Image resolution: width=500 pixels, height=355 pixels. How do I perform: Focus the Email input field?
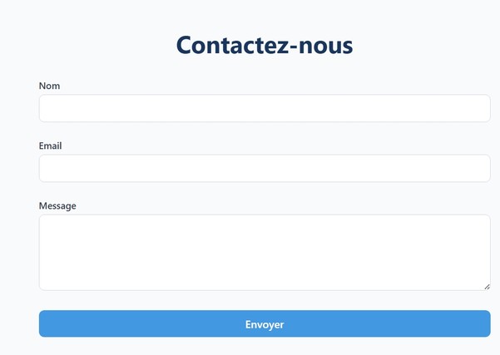pos(264,168)
